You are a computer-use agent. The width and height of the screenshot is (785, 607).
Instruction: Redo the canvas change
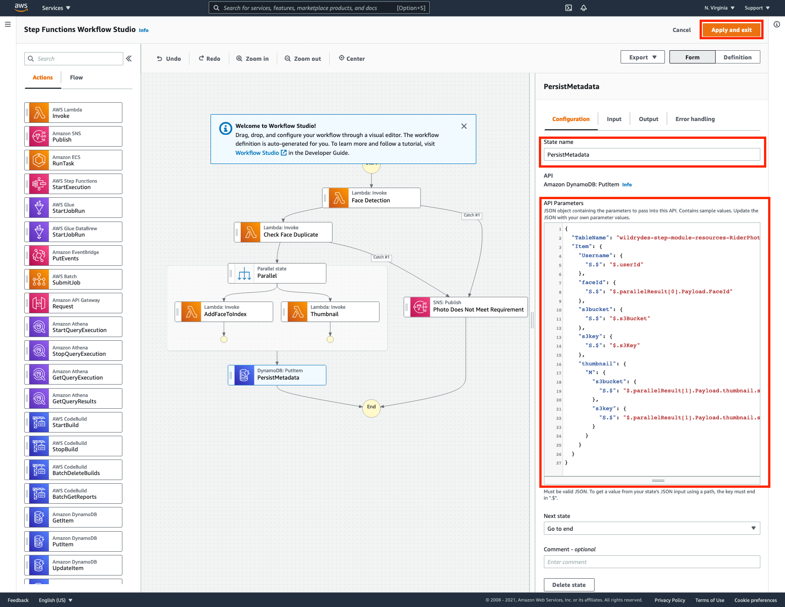[210, 58]
